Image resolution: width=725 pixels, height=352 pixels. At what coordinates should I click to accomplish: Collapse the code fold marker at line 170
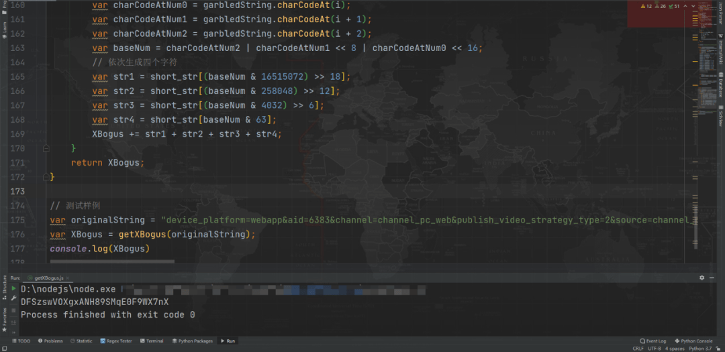[x=46, y=148]
